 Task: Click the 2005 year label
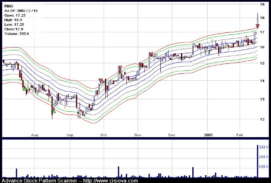click(208, 135)
